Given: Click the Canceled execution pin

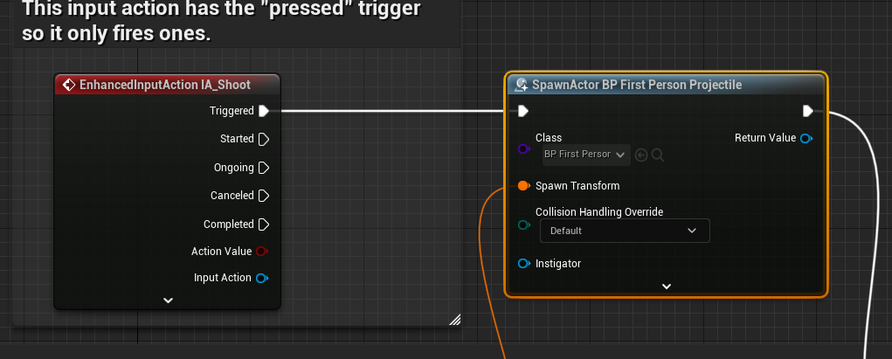Looking at the screenshot, I should [x=264, y=196].
